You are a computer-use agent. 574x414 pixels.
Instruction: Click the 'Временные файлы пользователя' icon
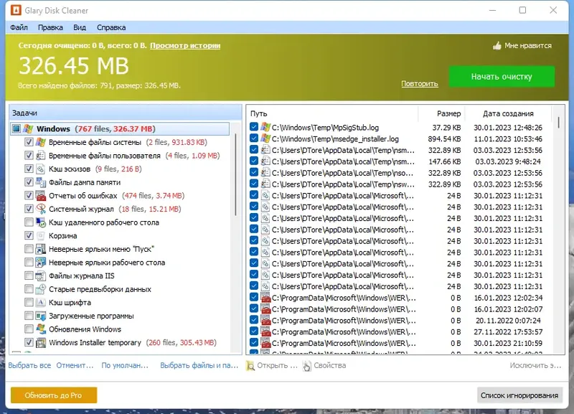point(41,156)
